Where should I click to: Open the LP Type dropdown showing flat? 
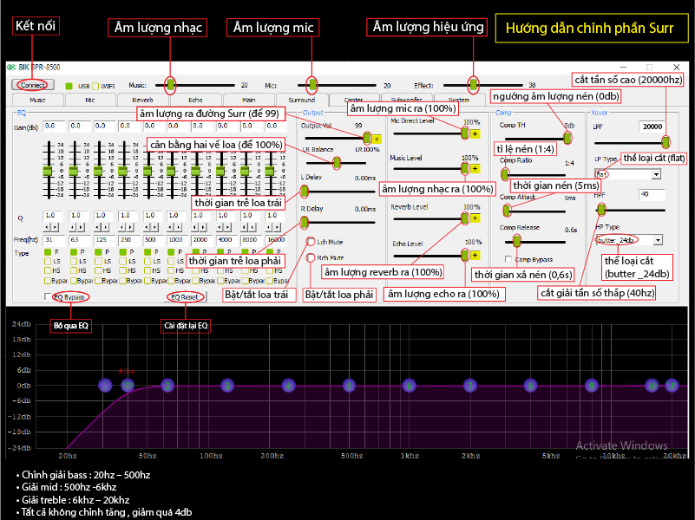(657, 174)
